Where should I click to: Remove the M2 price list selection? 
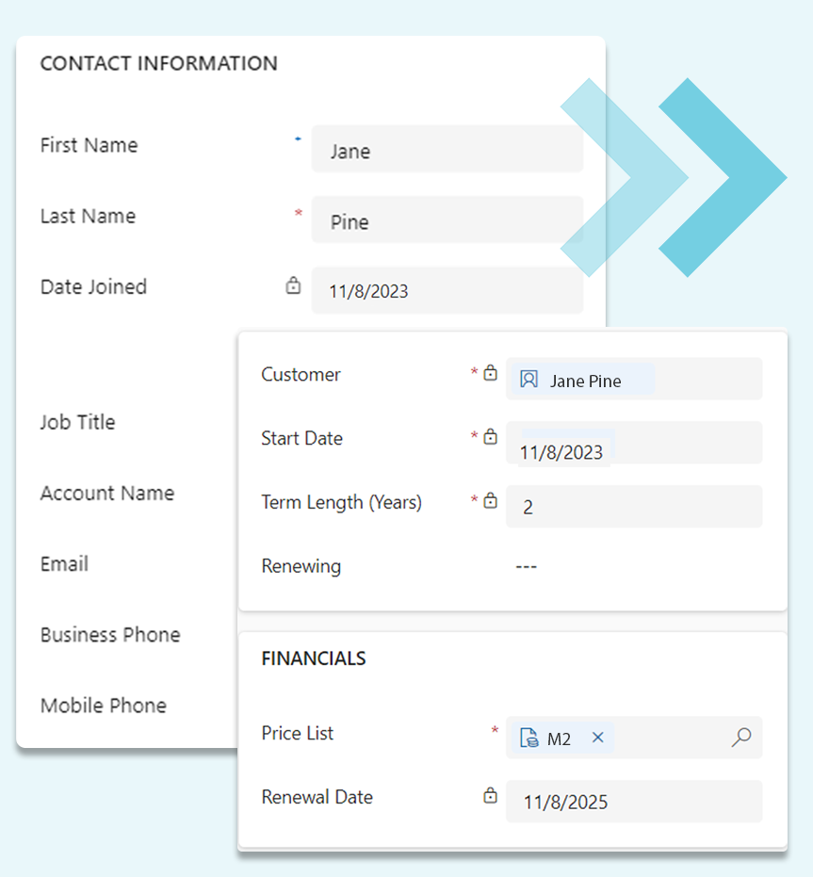(x=597, y=739)
